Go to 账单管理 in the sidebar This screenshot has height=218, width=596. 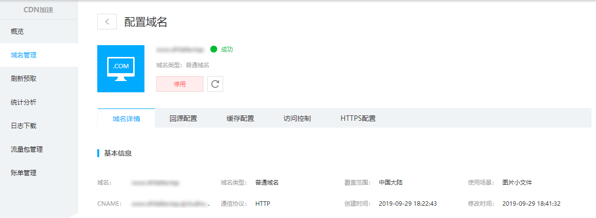pos(24,173)
